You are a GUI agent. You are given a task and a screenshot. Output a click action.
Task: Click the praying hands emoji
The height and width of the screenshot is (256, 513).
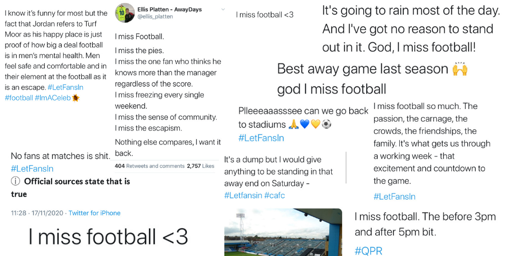[294, 124]
